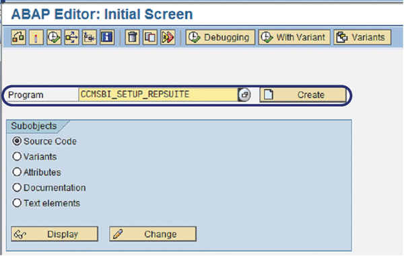Open the Where-Used List icon
This screenshot has height=256, width=404.
pyautogui.click(x=71, y=37)
